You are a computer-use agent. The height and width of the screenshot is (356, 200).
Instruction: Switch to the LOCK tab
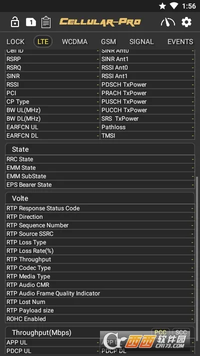tap(15, 42)
